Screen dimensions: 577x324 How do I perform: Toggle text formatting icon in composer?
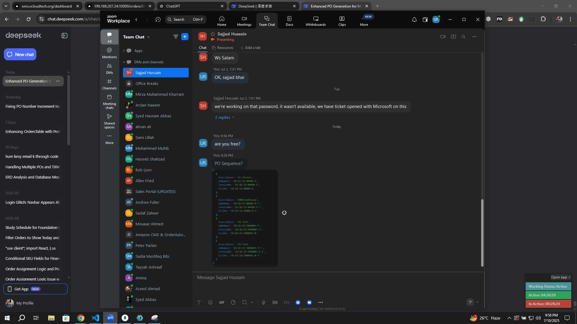click(199, 302)
